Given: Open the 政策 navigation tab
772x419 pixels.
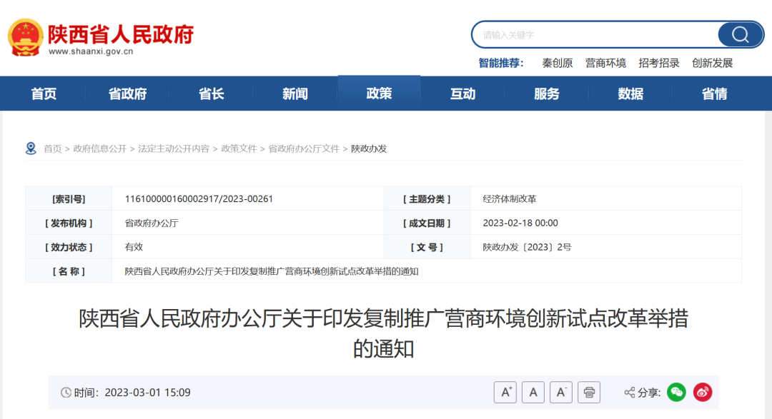Looking at the screenshot, I should coord(380,93).
